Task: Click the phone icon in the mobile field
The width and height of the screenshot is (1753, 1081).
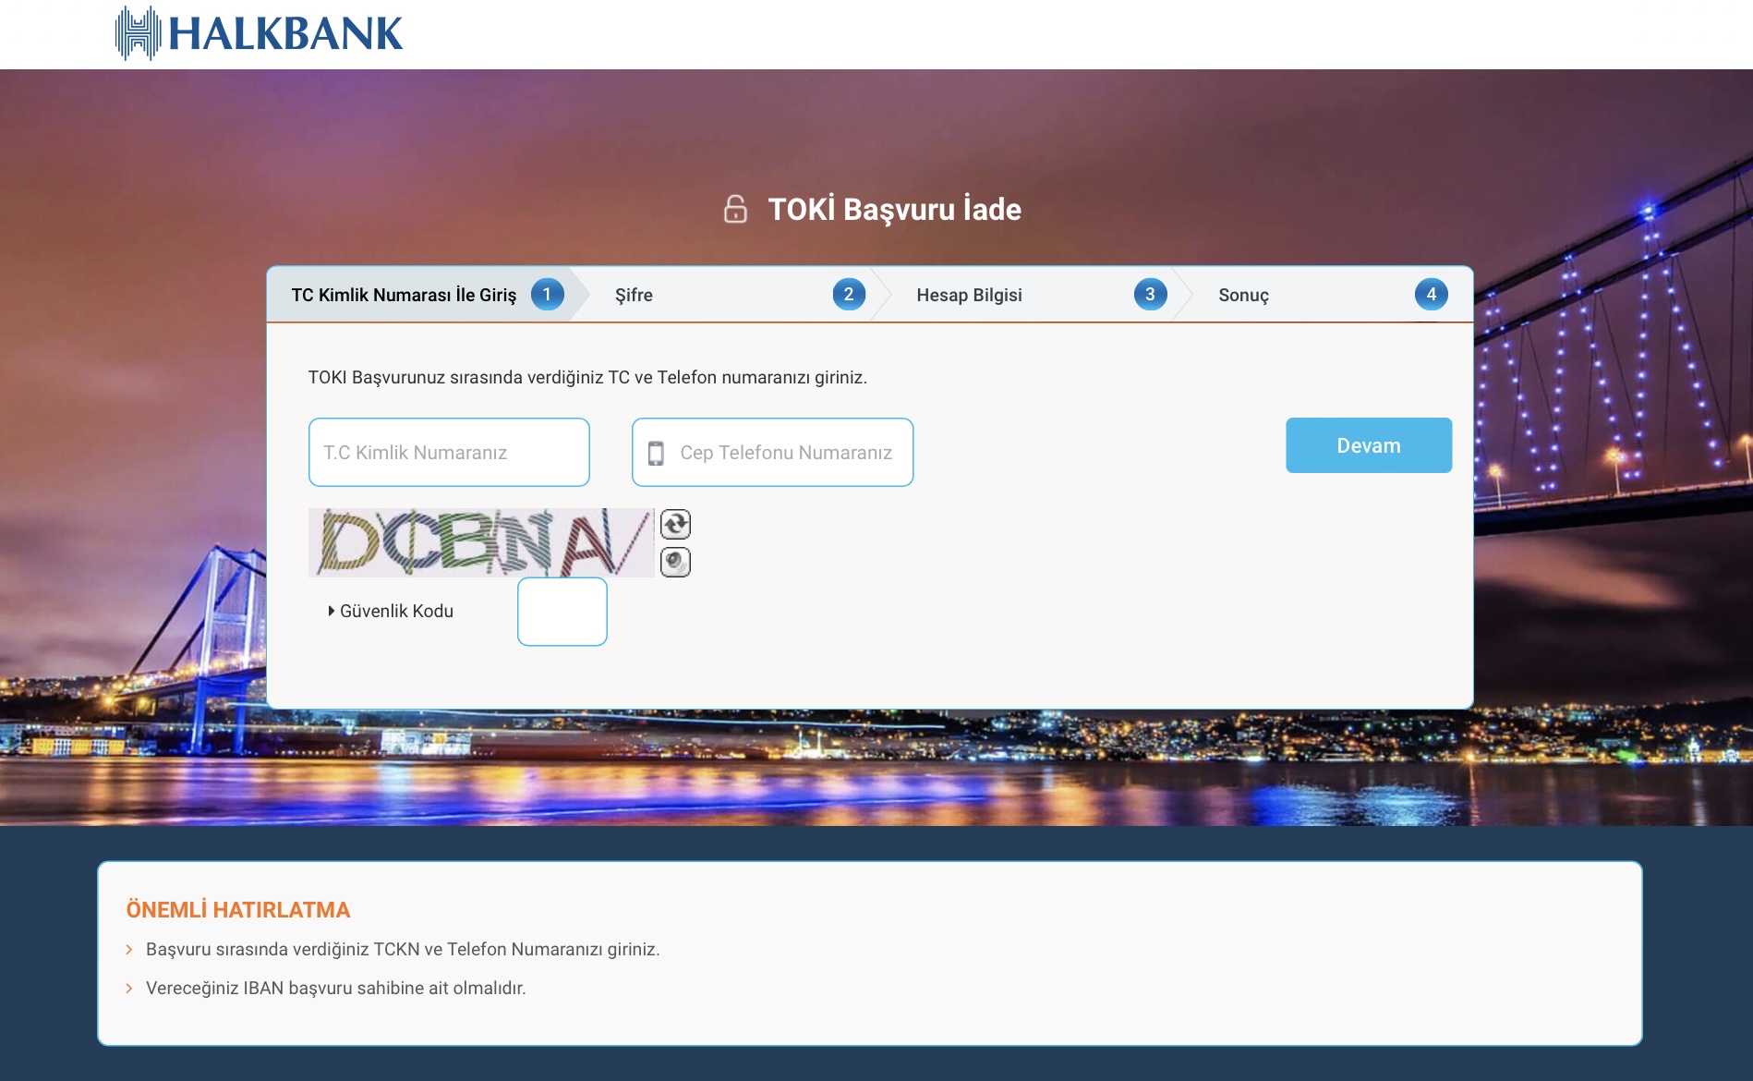Action: [x=656, y=453]
